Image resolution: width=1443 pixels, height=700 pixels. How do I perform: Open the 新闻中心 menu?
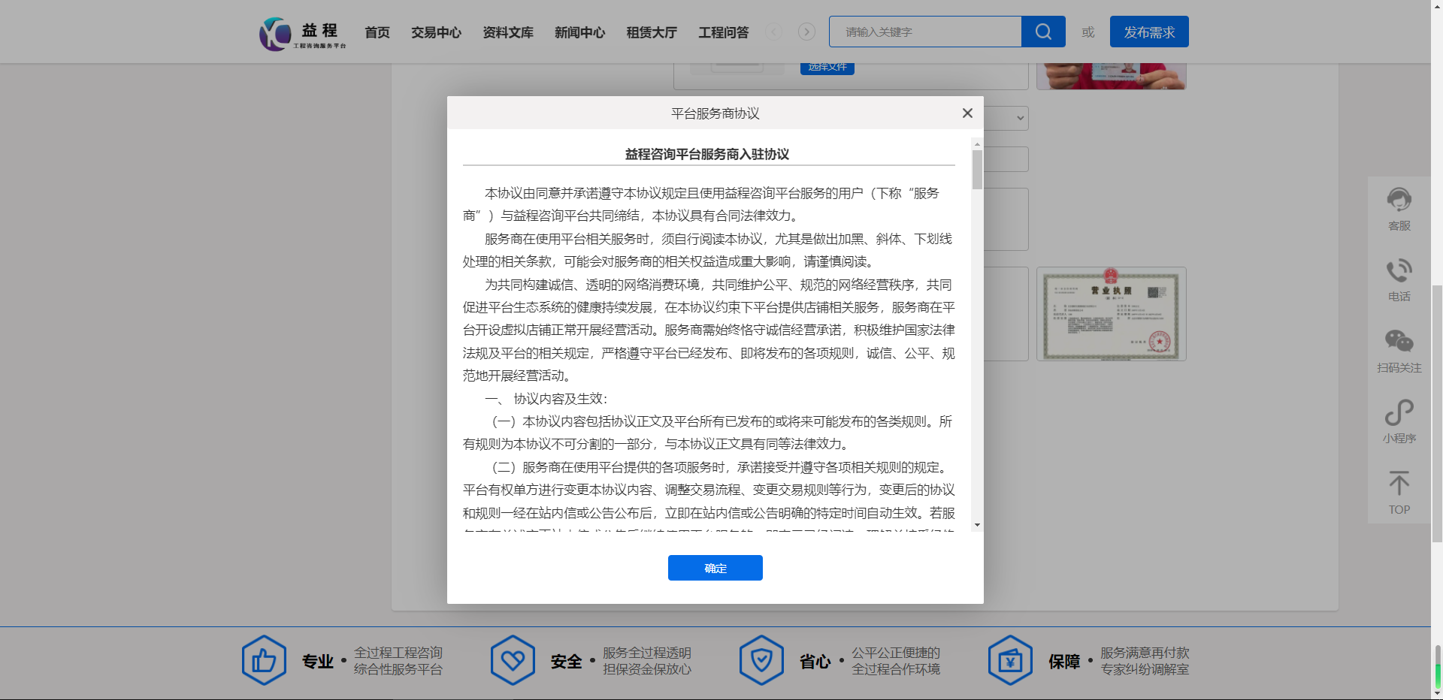click(579, 32)
